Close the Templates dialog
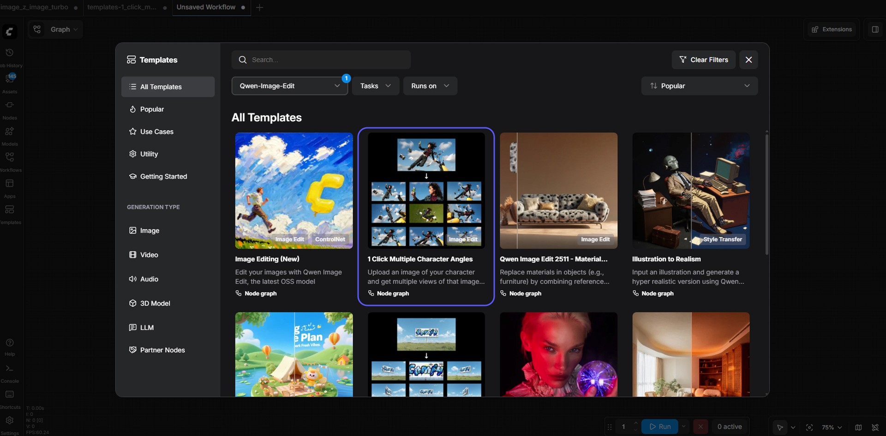The width and height of the screenshot is (886, 436). 748,60
